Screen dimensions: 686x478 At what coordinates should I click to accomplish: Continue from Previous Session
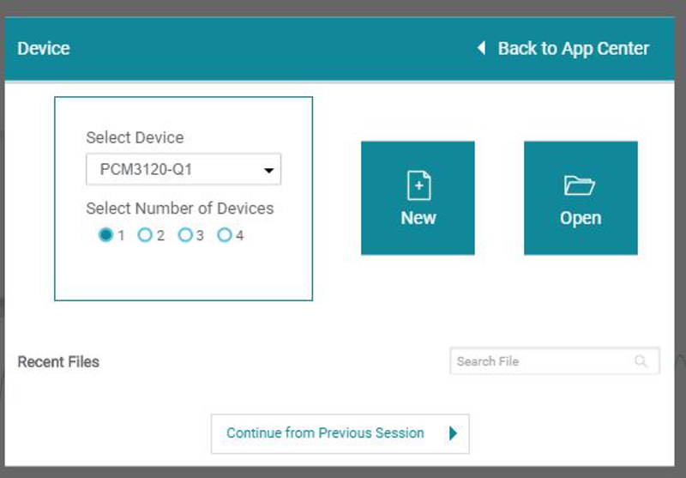(340, 433)
